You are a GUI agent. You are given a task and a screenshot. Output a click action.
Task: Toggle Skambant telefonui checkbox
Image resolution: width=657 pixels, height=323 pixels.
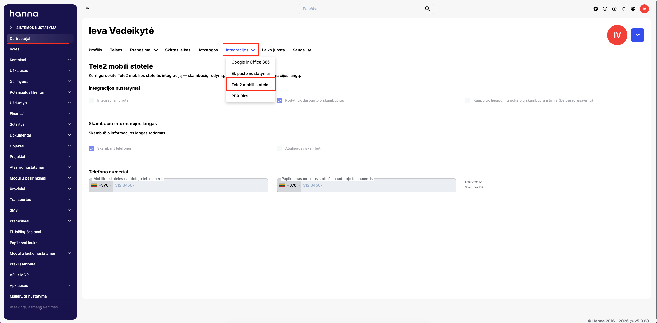click(92, 148)
